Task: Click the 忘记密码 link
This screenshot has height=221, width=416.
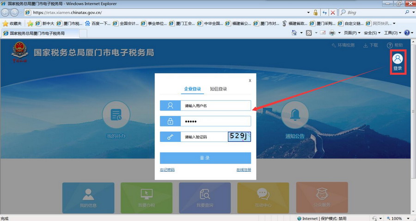Action: coord(167,170)
